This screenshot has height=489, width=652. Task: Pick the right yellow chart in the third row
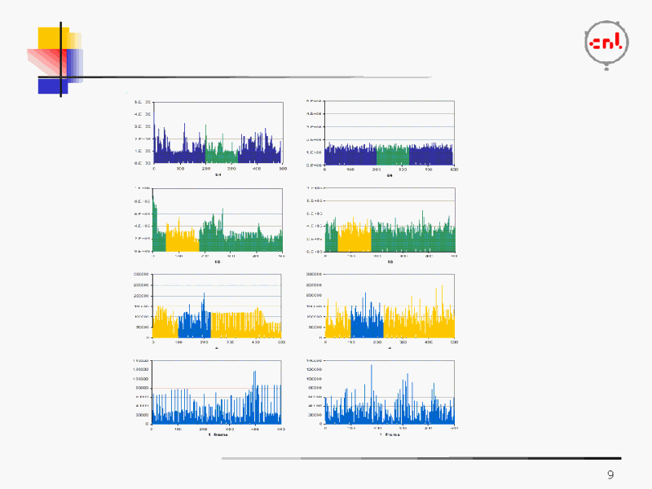coord(389,308)
